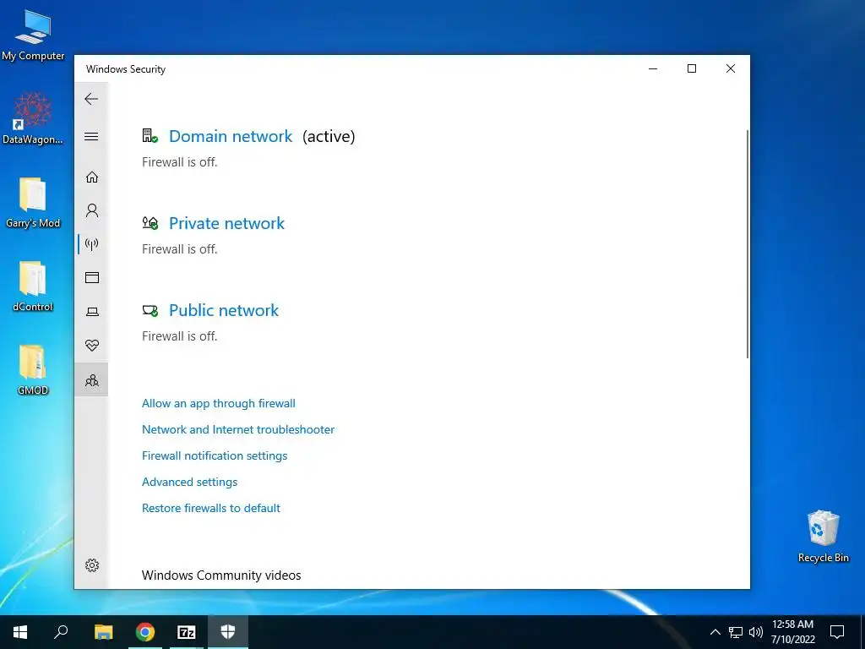Click Windows Security shield taskbar button
This screenshot has height=649, width=865.
point(228,632)
